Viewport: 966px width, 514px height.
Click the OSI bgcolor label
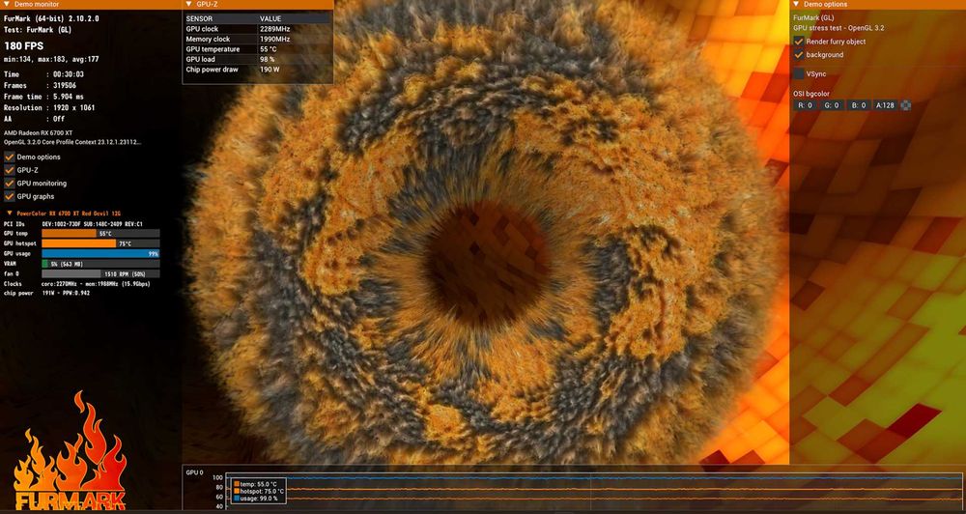pyautogui.click(x=811, y=95)
